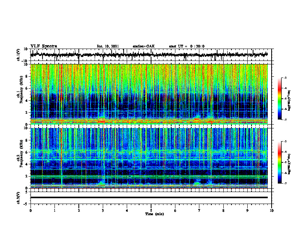Click the flat black ch.3 voltage trace

(149, 197)
